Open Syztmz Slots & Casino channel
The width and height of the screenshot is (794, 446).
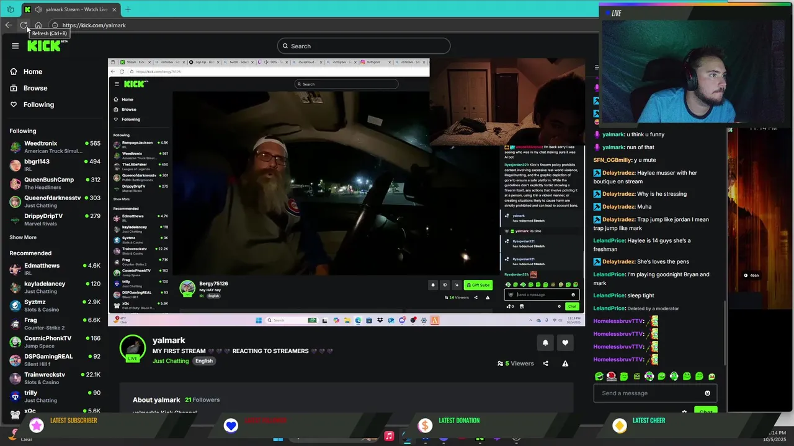[x=55, y=305]
